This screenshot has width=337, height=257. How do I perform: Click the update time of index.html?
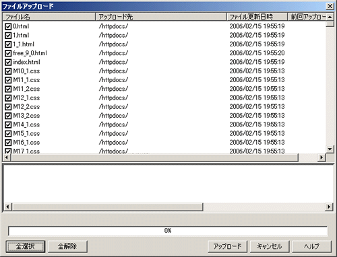pos(257,62)
